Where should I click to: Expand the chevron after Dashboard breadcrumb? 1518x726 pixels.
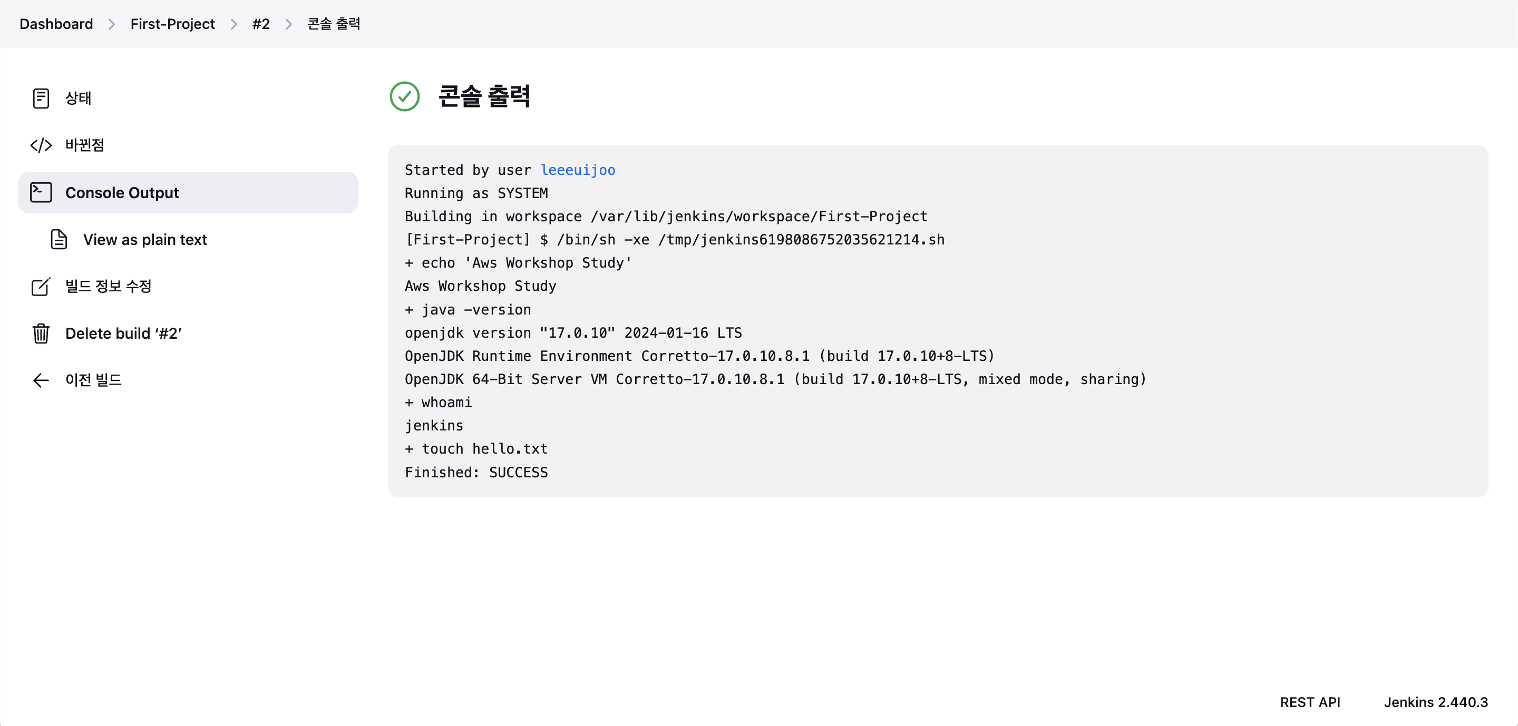[111, 24]
